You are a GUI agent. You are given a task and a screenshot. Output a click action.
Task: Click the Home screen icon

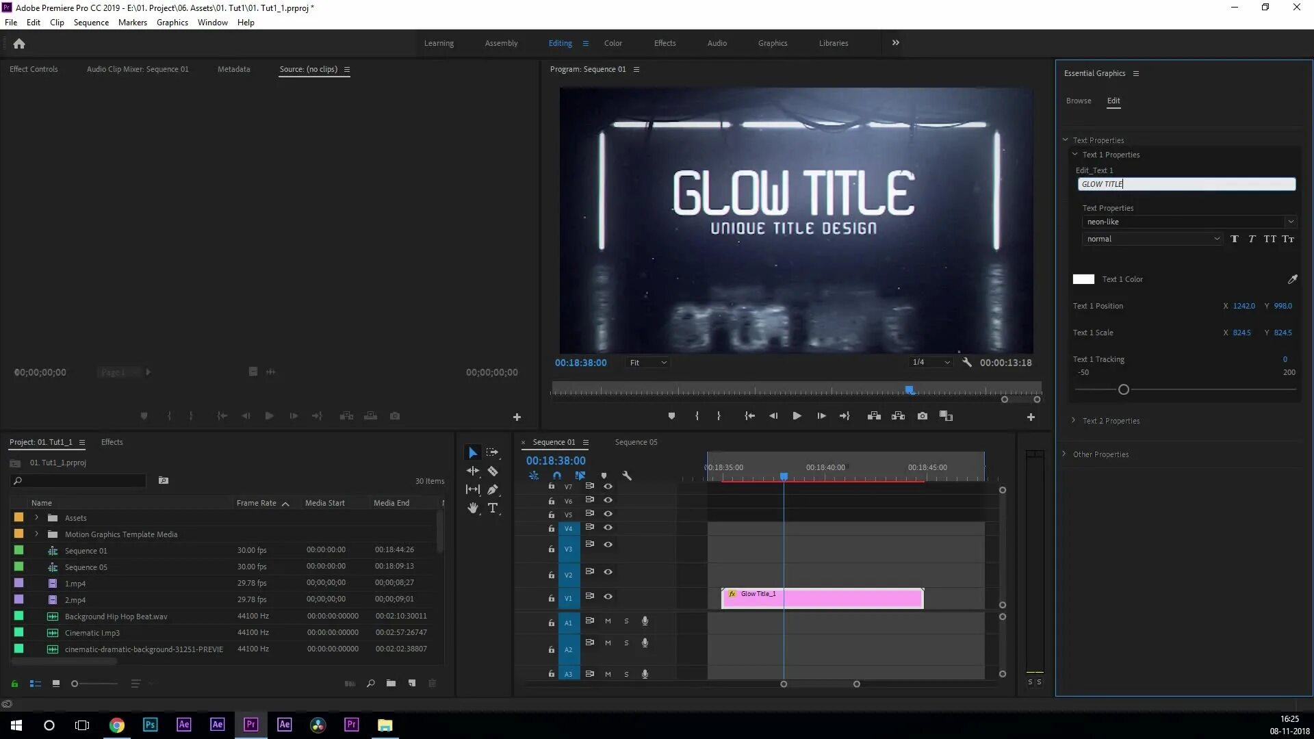click(19, 44)
